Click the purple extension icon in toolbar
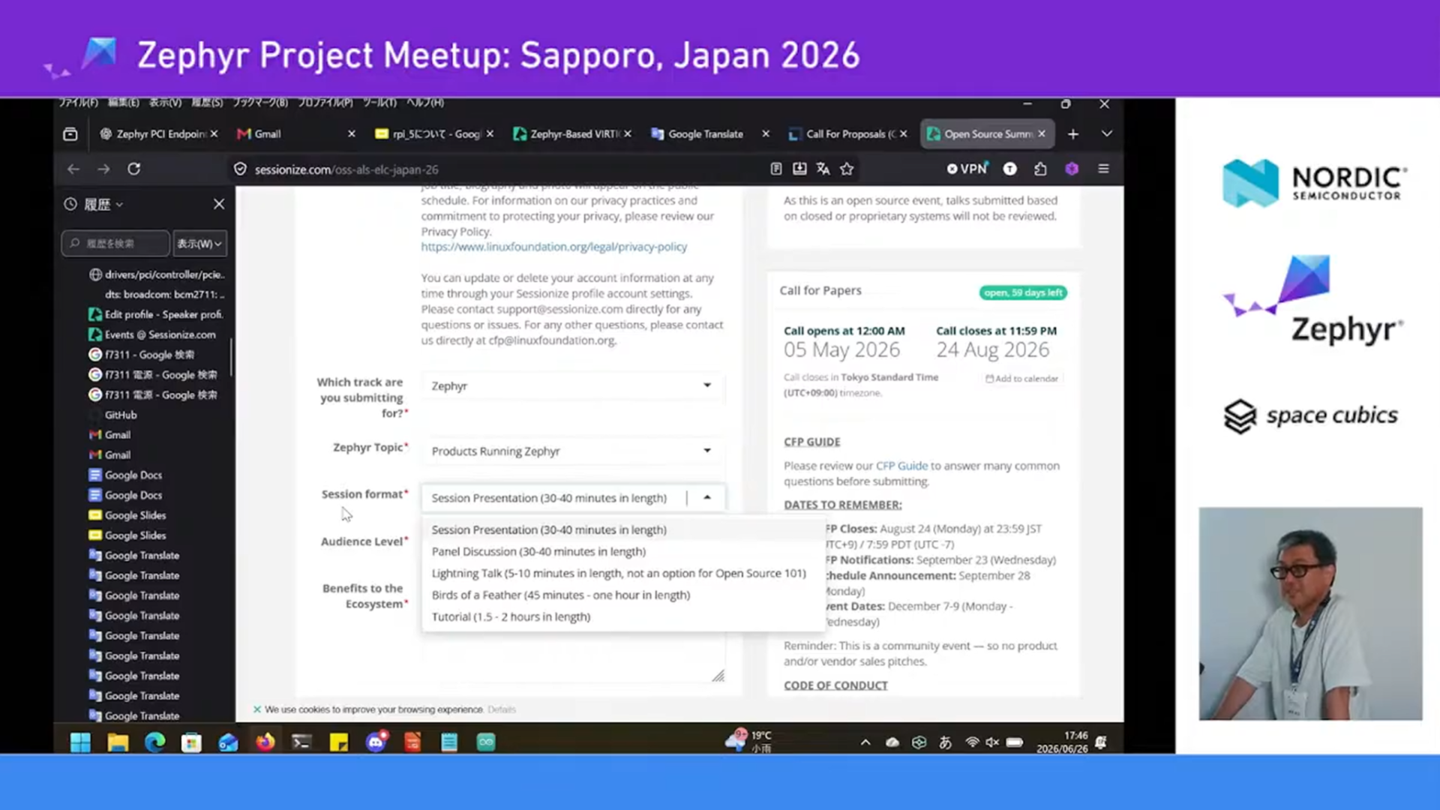This screenshot has height=810, width=1440. [x=1072, y=169]
